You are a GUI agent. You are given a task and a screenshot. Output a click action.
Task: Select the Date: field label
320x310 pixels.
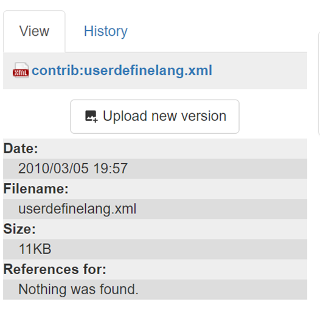tap(21, 148)
